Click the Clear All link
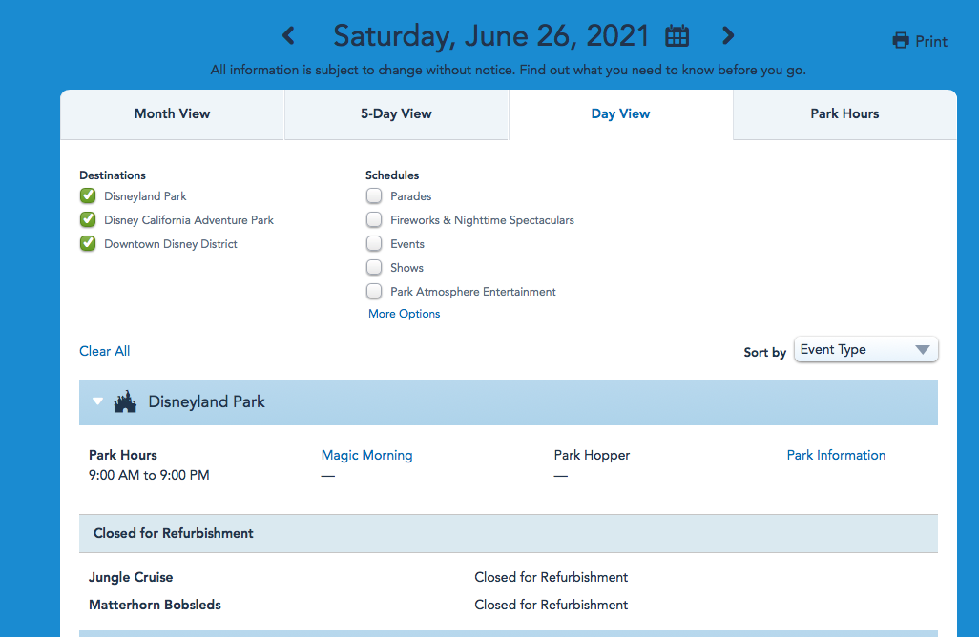The image size is (979, 637). coord(104,351)
